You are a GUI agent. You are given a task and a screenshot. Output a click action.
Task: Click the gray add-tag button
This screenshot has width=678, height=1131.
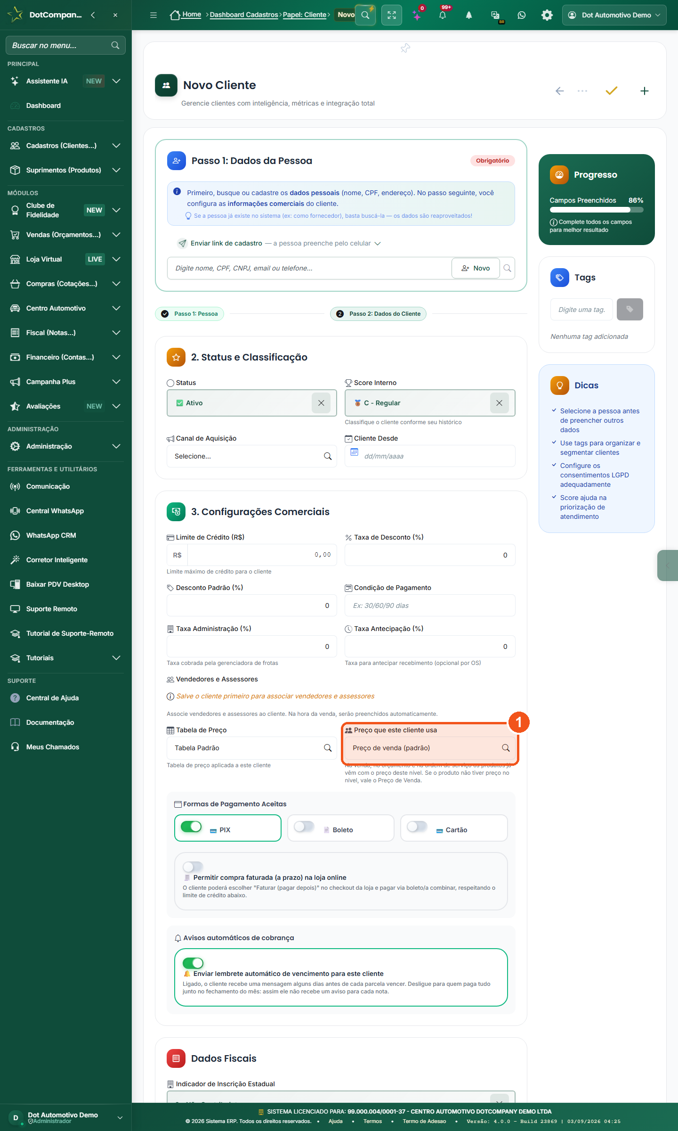point(630,310)
